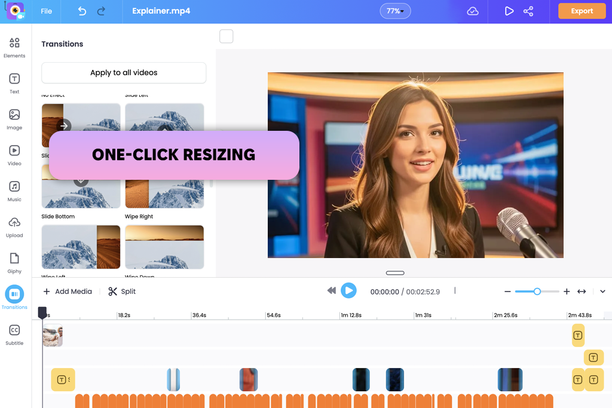
Task: Select the transition thumbnail with right-arrow badge
Action: [x=81, y=117]
